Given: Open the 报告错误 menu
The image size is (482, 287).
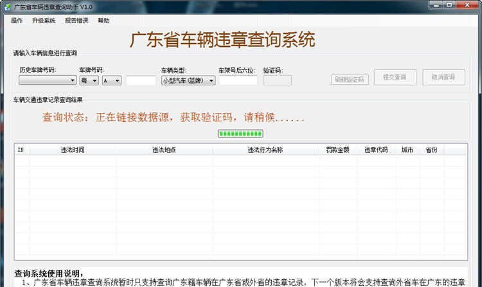Looking at the screenshot, I should click(x=76, y=21).
